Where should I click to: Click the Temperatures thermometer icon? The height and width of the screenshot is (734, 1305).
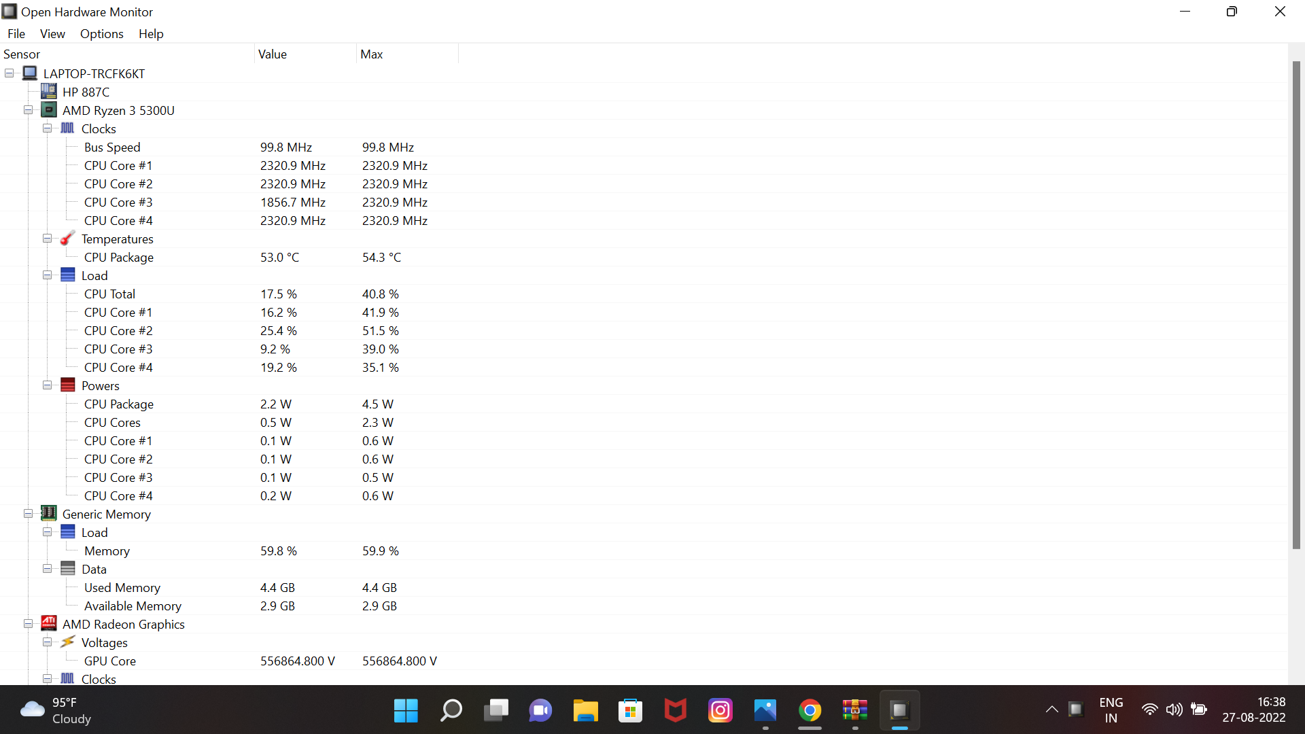[67, 239]
